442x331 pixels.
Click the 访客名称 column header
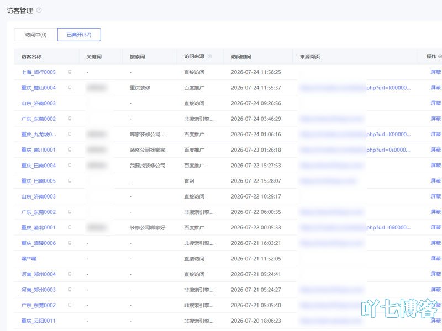click(x=31, y=57)
